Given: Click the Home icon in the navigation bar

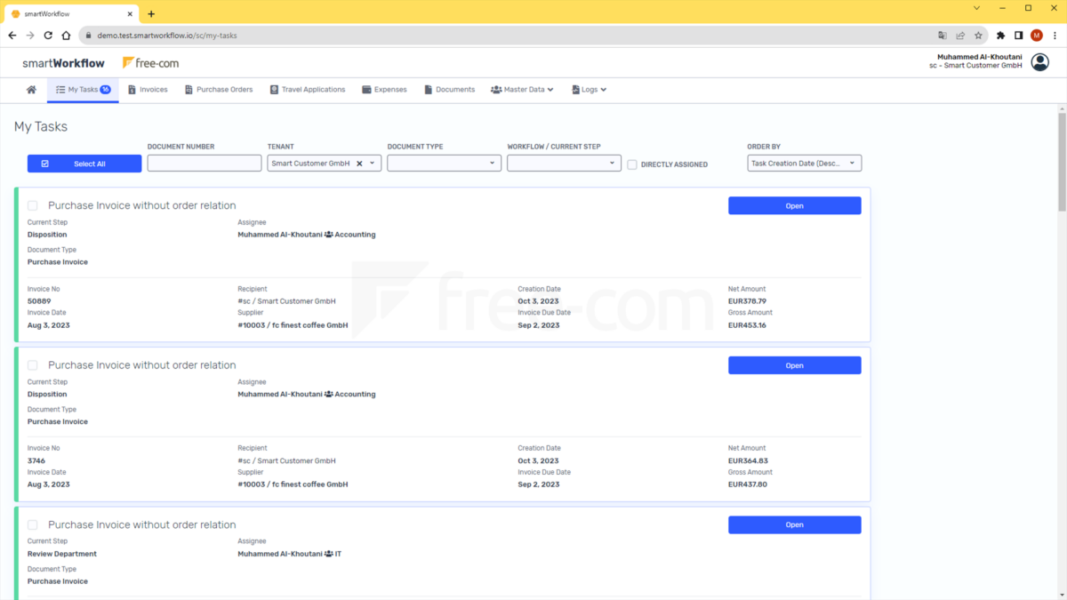Looking at the screenshot, I should (31, 89).
